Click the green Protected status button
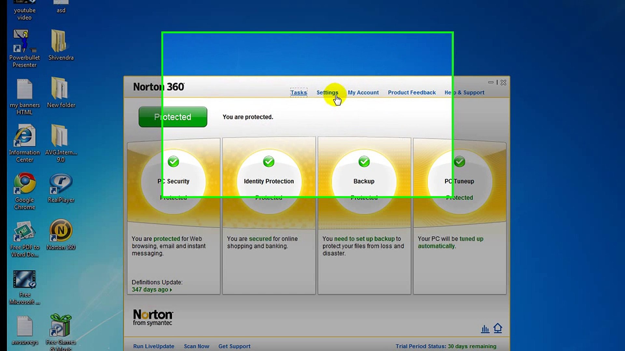 [173, 117]
